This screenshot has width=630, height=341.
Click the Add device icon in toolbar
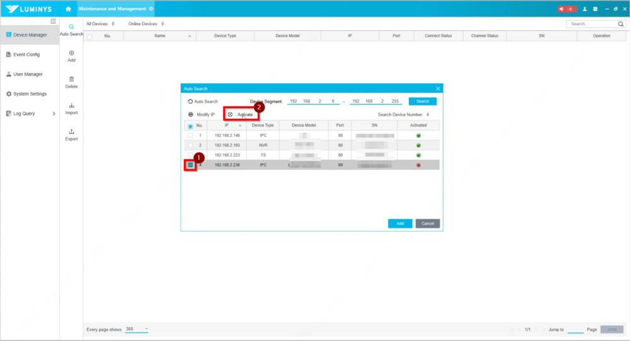pos(71,53)
